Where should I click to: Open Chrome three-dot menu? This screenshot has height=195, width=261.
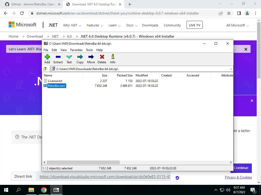point(255,13)
